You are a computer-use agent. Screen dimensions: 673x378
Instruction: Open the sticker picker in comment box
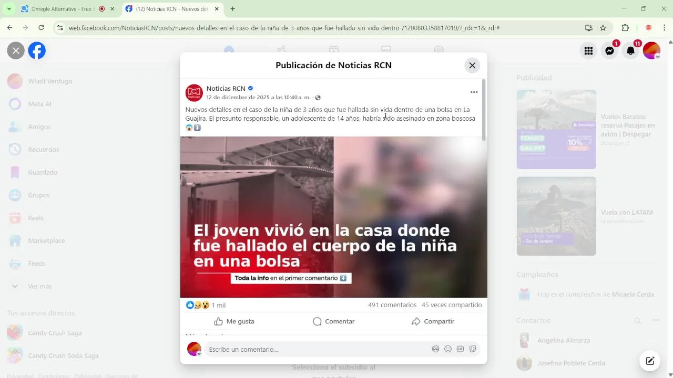tap(473, 349)
